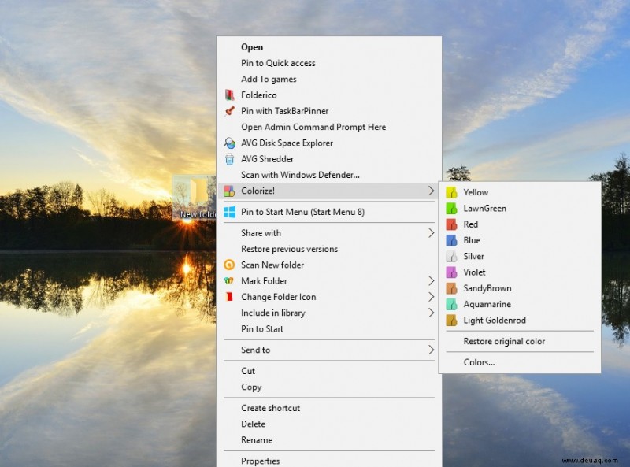Click the LawnGreen label in submenu
The image size is (630, 467).
484,209
